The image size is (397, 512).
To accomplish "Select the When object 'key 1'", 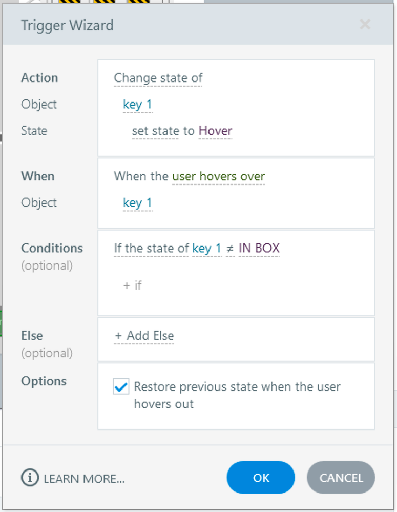I will 137,203.
